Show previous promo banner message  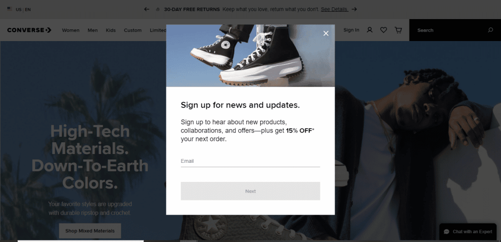(147, 9)
